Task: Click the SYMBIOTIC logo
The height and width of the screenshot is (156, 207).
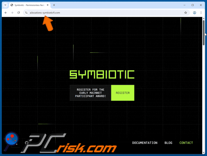Action: click(x=102, y=74)
